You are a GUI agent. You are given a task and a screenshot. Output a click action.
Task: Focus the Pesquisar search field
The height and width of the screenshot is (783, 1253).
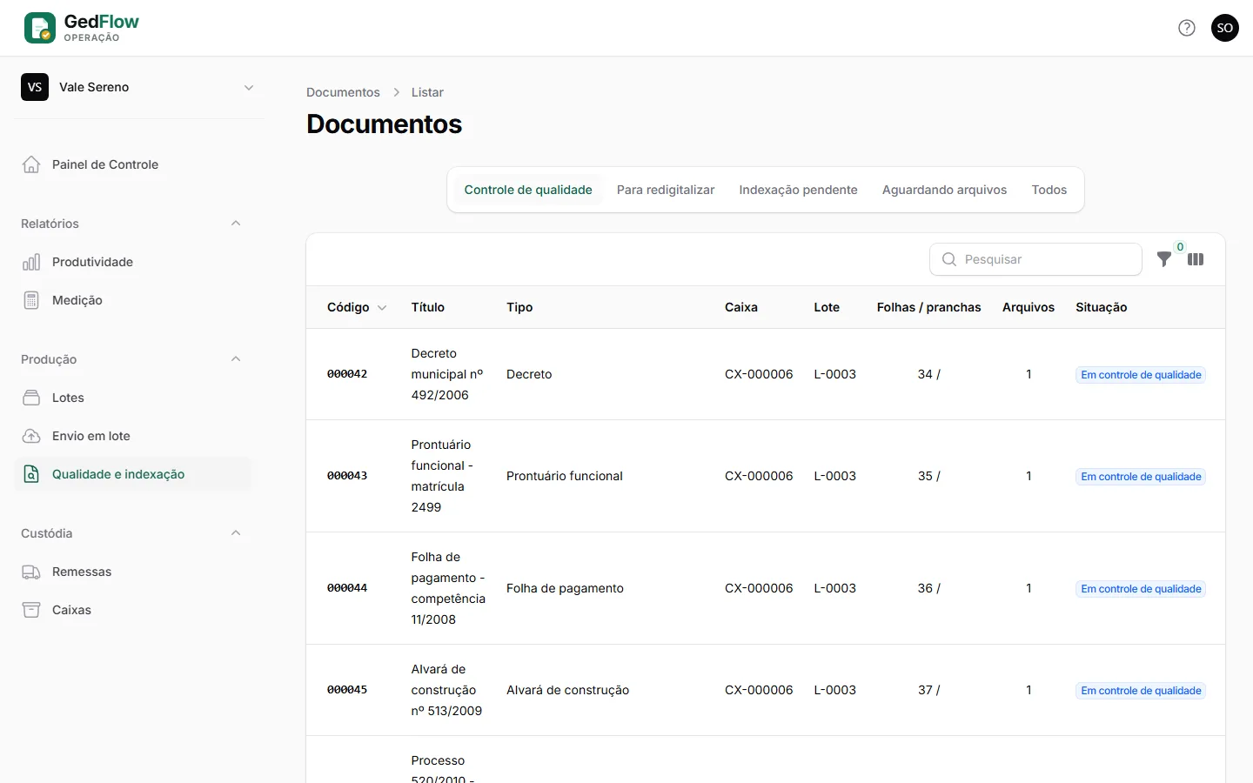coord(1035,259)
